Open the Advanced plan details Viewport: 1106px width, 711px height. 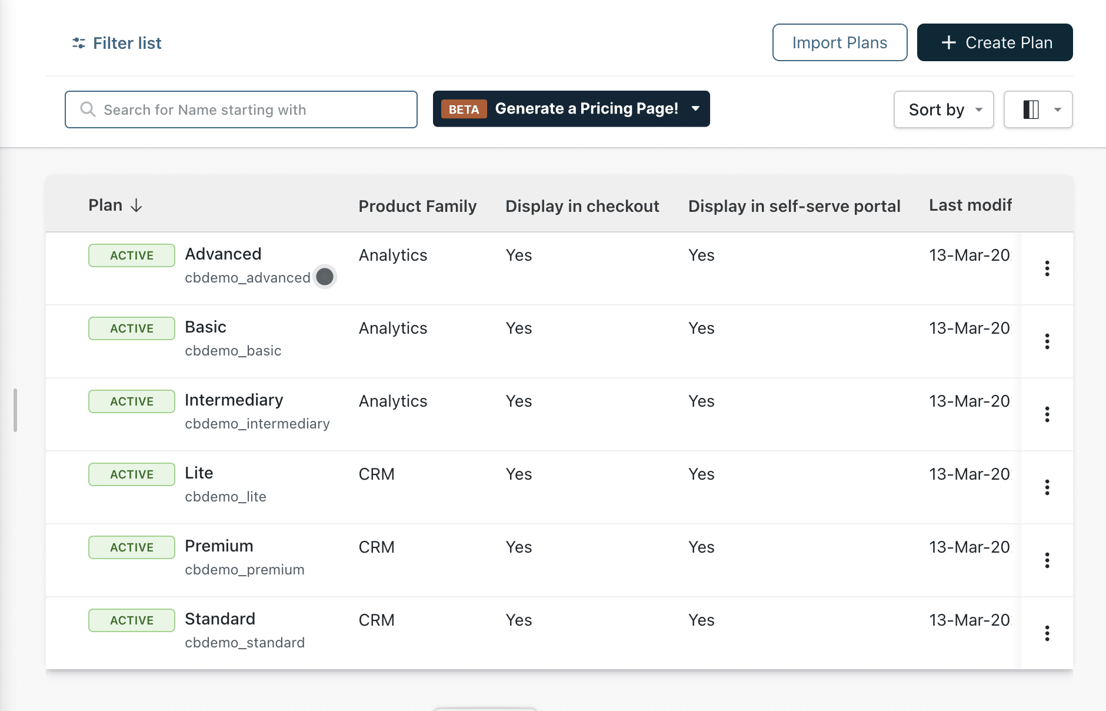pos(223,254)
